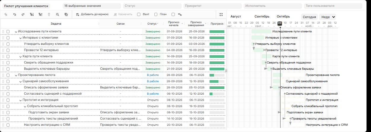Viewport: 371px width, 132px height.
Task: Open the Неде timescale dropdown
Action: point(327,17)
